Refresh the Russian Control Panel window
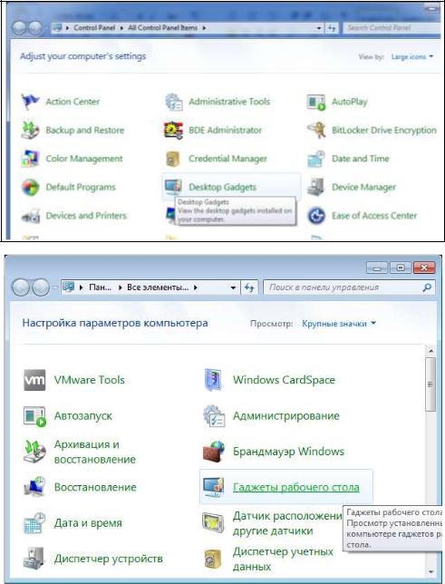445x584 pixels. (249, 287)
